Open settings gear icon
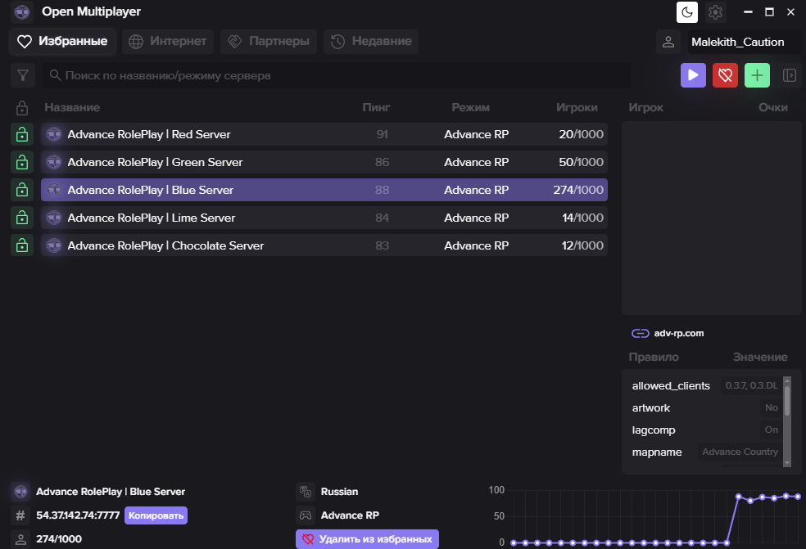Screen dimensions: 806x549 [715, 11]
